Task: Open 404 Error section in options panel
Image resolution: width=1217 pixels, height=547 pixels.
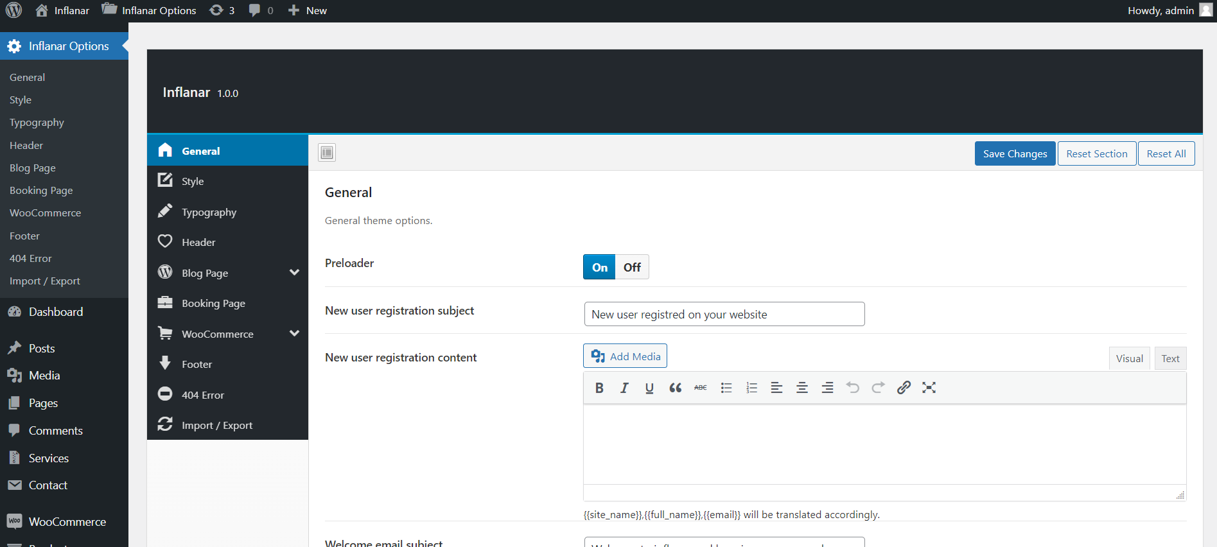Action: coord(227,395)
